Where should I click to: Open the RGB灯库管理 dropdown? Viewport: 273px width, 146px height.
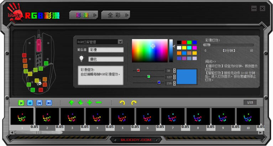120,42
